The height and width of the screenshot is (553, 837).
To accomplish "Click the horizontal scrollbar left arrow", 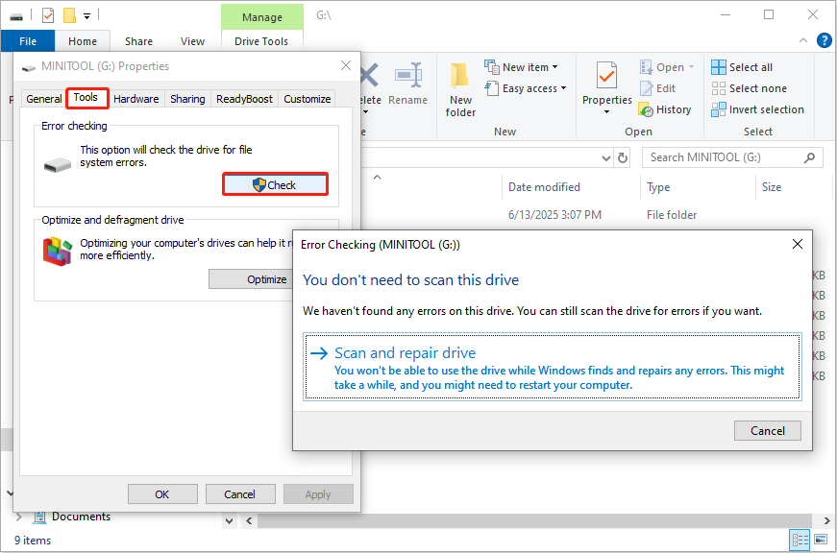I will pyautogui.click(x=249, y=521).
